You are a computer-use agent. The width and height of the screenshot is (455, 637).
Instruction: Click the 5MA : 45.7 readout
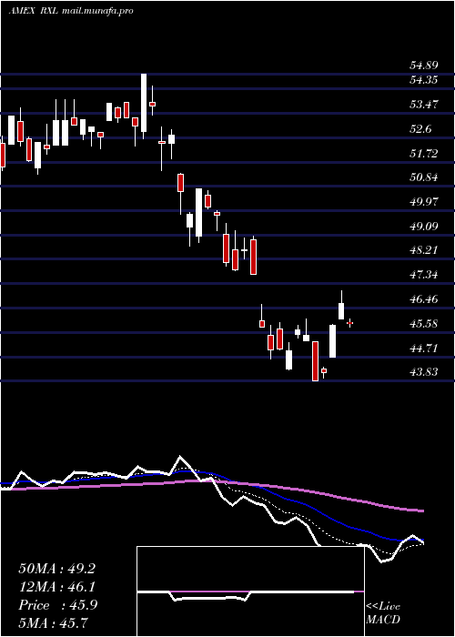[x=54, y=622]
